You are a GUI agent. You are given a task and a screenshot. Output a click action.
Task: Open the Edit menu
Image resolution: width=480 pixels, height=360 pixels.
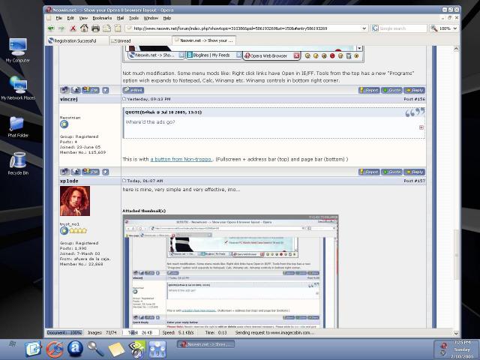click(70, 18)
